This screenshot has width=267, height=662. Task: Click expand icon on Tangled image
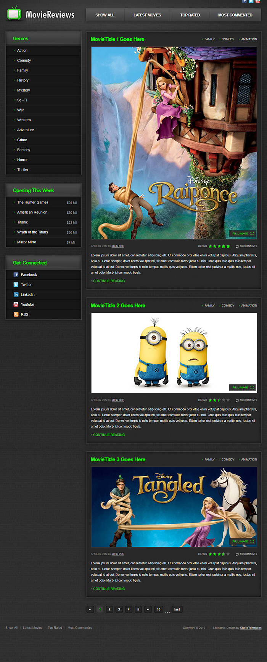point(252,541)
